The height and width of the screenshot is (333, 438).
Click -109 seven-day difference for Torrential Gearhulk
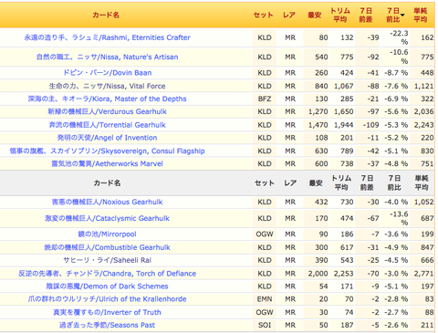point(371,125)
